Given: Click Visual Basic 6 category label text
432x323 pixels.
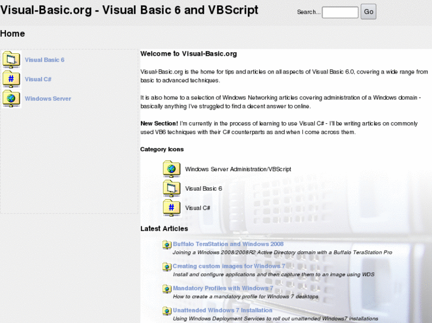Looking at the screenshot, I should pyautogui.click(x=203, y=188).
